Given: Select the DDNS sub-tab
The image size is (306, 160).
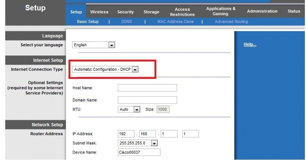Looking at the screenshot, I should (127, 22).
